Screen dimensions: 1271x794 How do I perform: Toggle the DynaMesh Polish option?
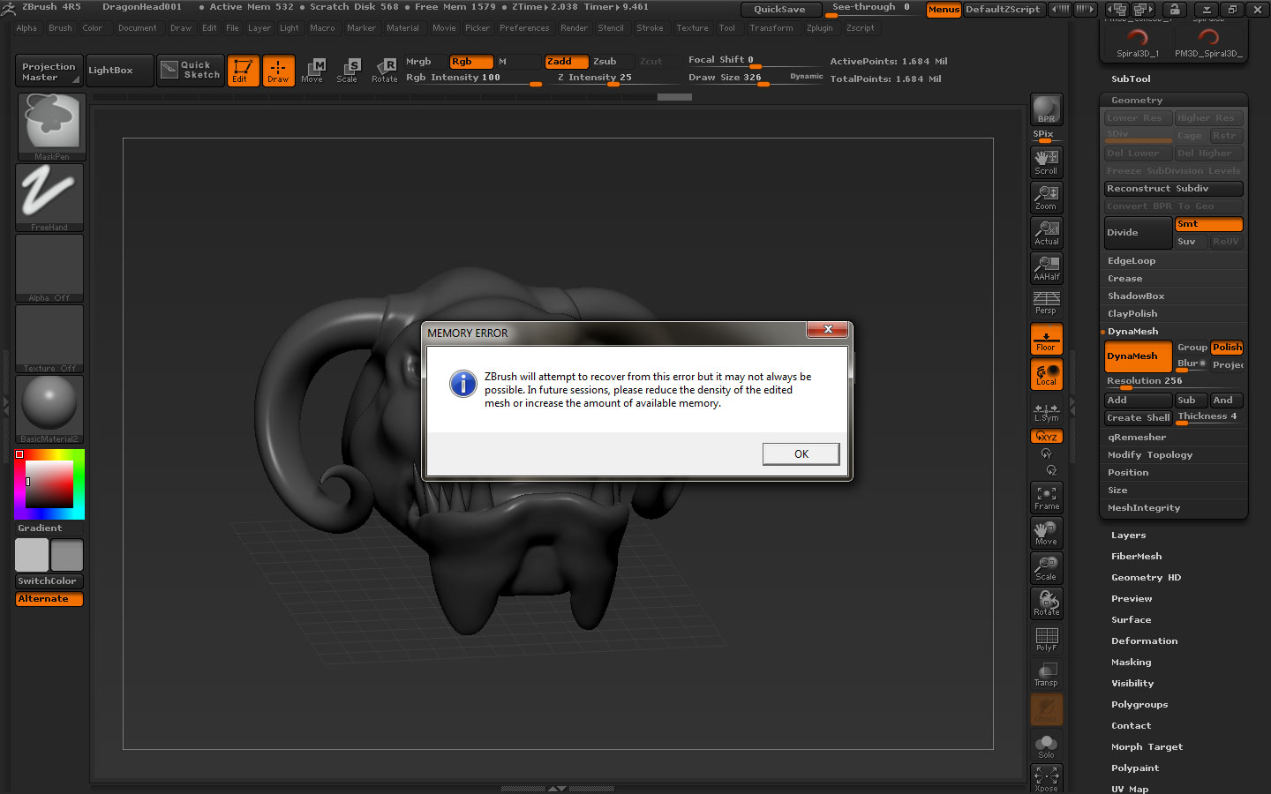click(x=1227, y=348)
